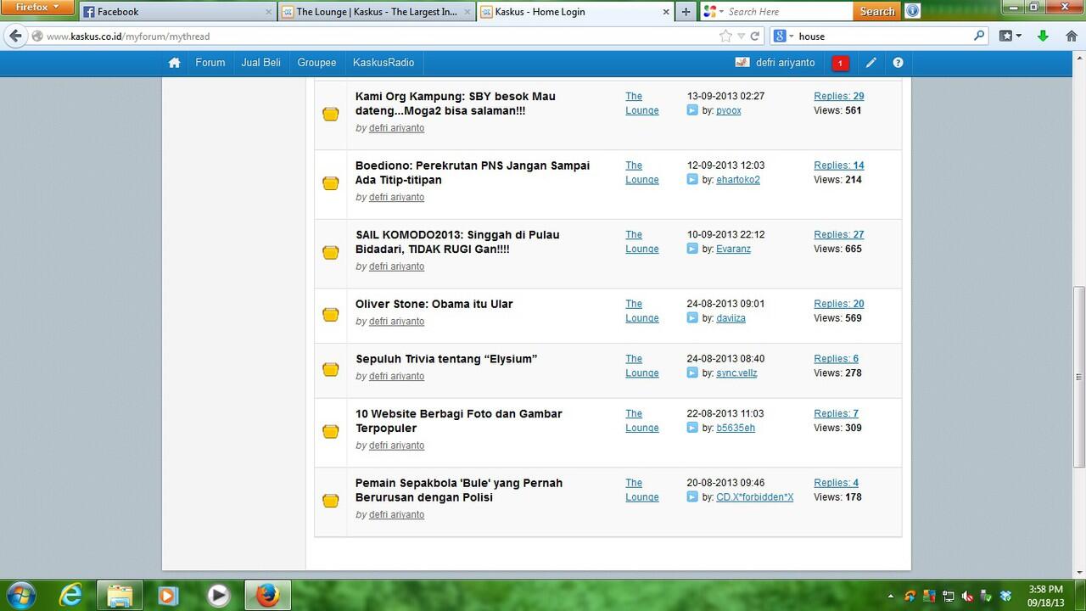Open Internet Explorer from the taskbar

70,595
